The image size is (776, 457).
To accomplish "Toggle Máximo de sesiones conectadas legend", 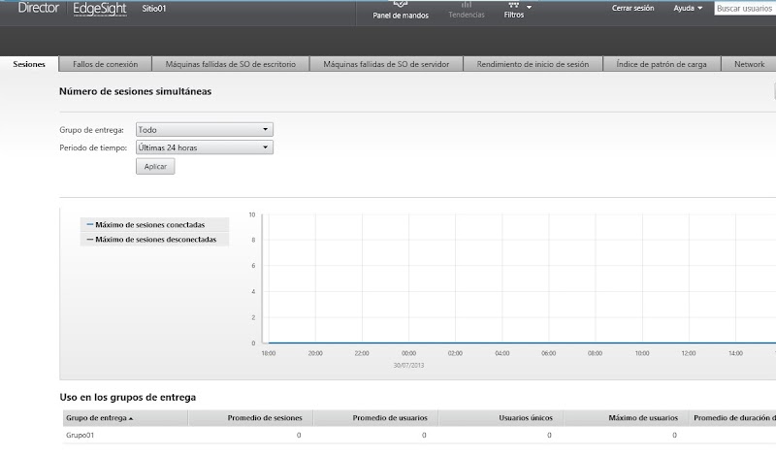I will tap(154, 224).
